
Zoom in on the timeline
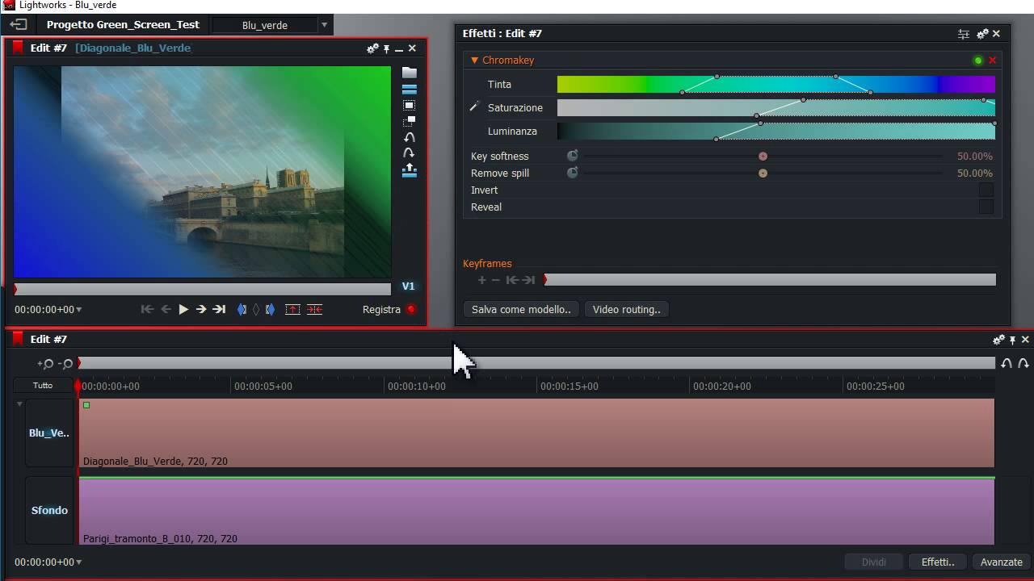pyautogui.click(x=45, y=364)
